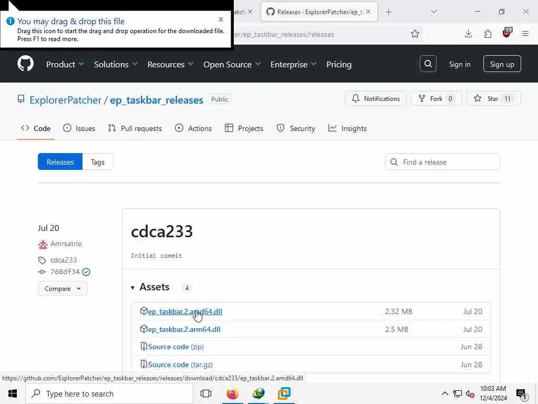This screenshot has height=404, width=538.
Task: Open Firefox extensions puzzle icon
Action: coord(488,34)
